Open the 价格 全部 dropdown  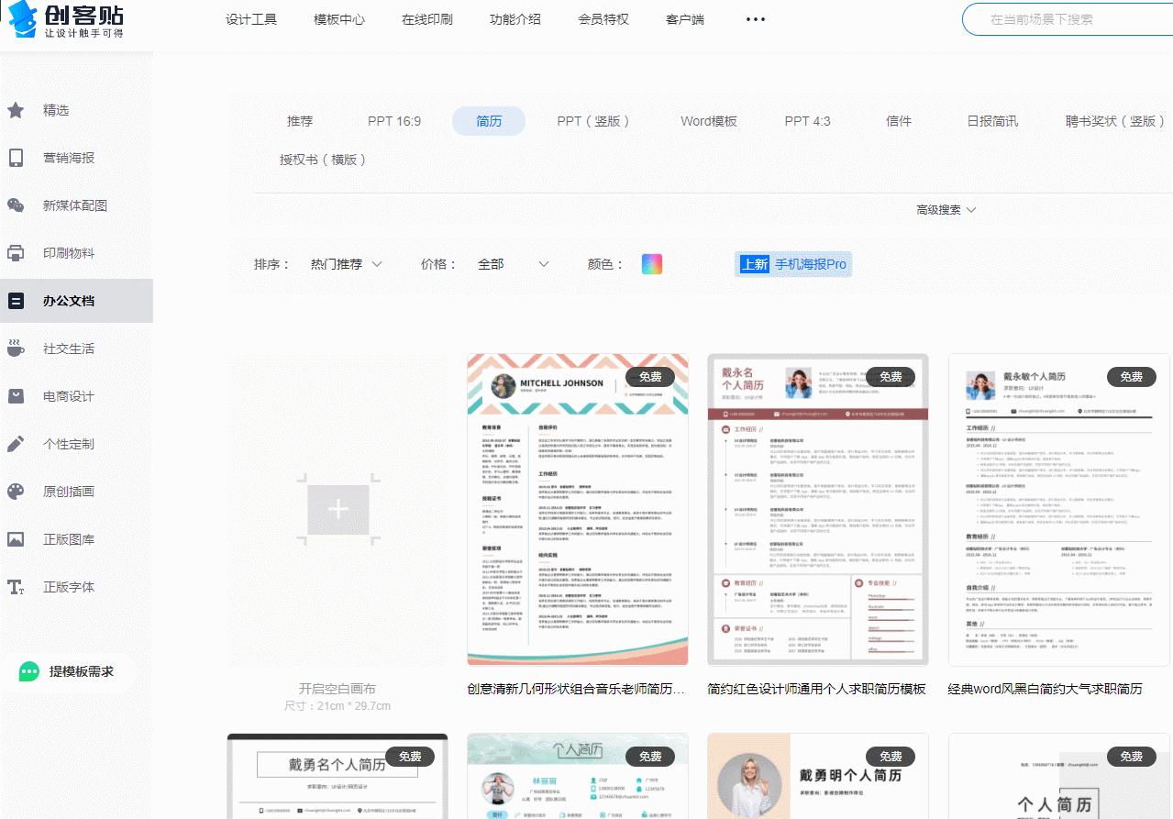[514, 264]
